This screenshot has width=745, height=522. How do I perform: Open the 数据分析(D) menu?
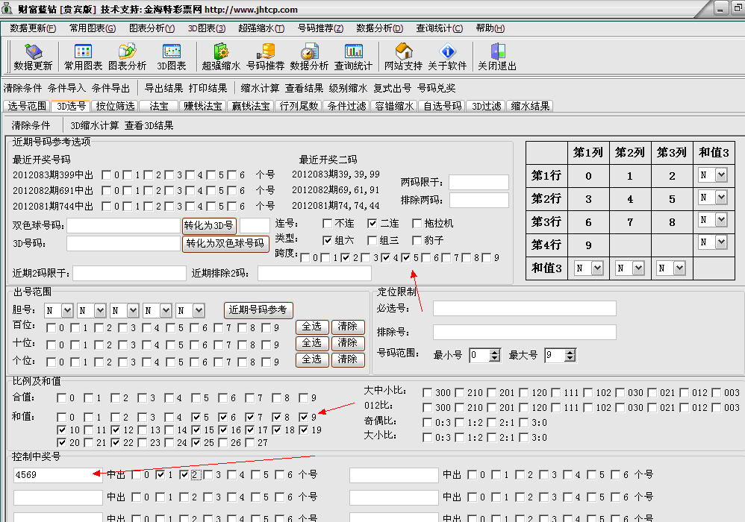click(379, 28)
